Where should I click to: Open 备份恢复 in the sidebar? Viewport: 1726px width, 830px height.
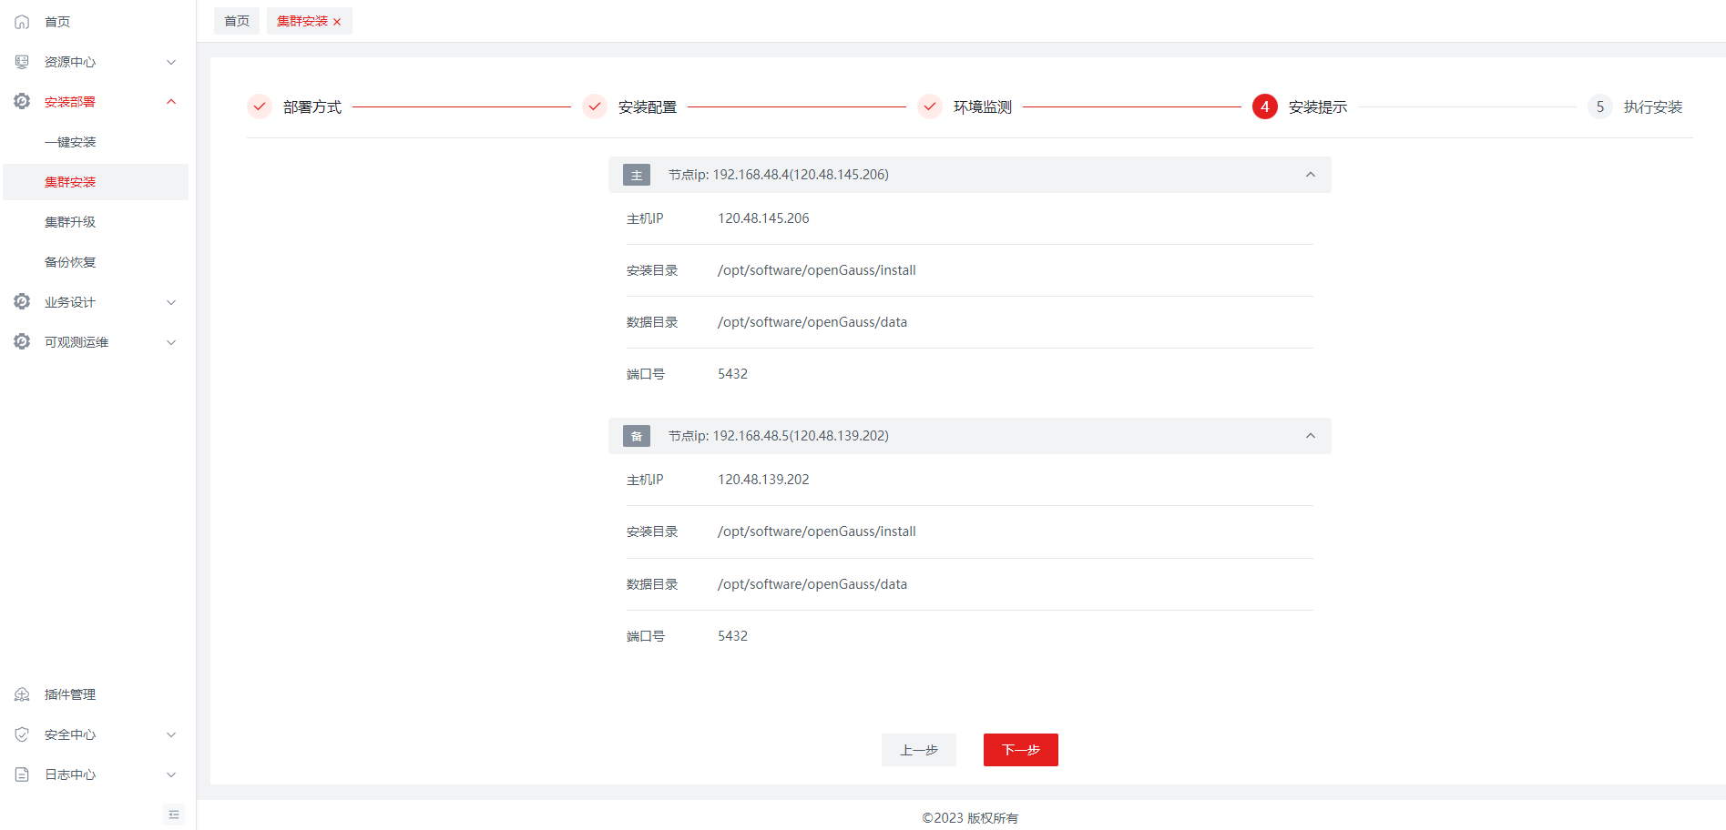point(70,262)
